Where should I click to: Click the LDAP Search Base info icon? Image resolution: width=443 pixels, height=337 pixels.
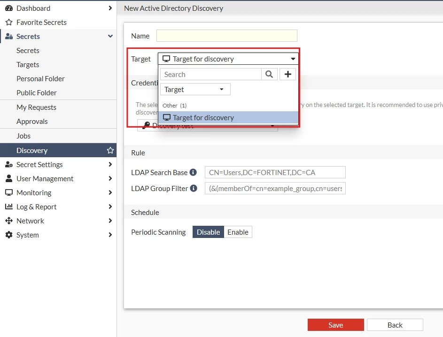click(193, 172)
